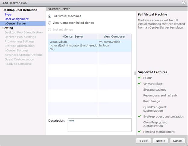Click ClonePrep guest customization text

[x=155, y=124]
